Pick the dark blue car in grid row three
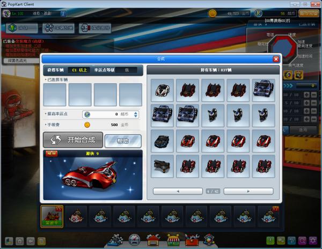Screen dimensions: 322x249 [162, 141]
